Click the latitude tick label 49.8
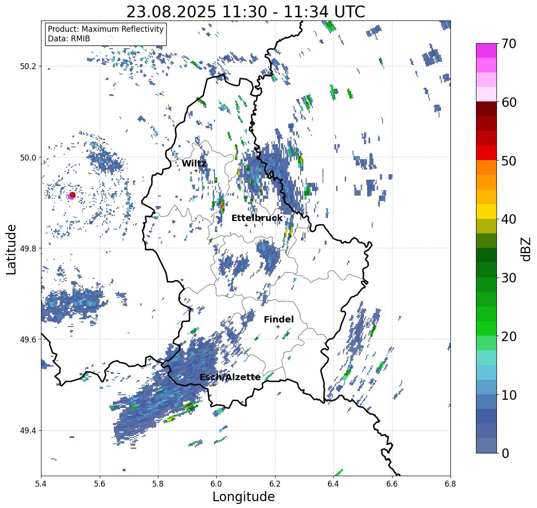Screen dimensions: 537x508 click(28, 248)
